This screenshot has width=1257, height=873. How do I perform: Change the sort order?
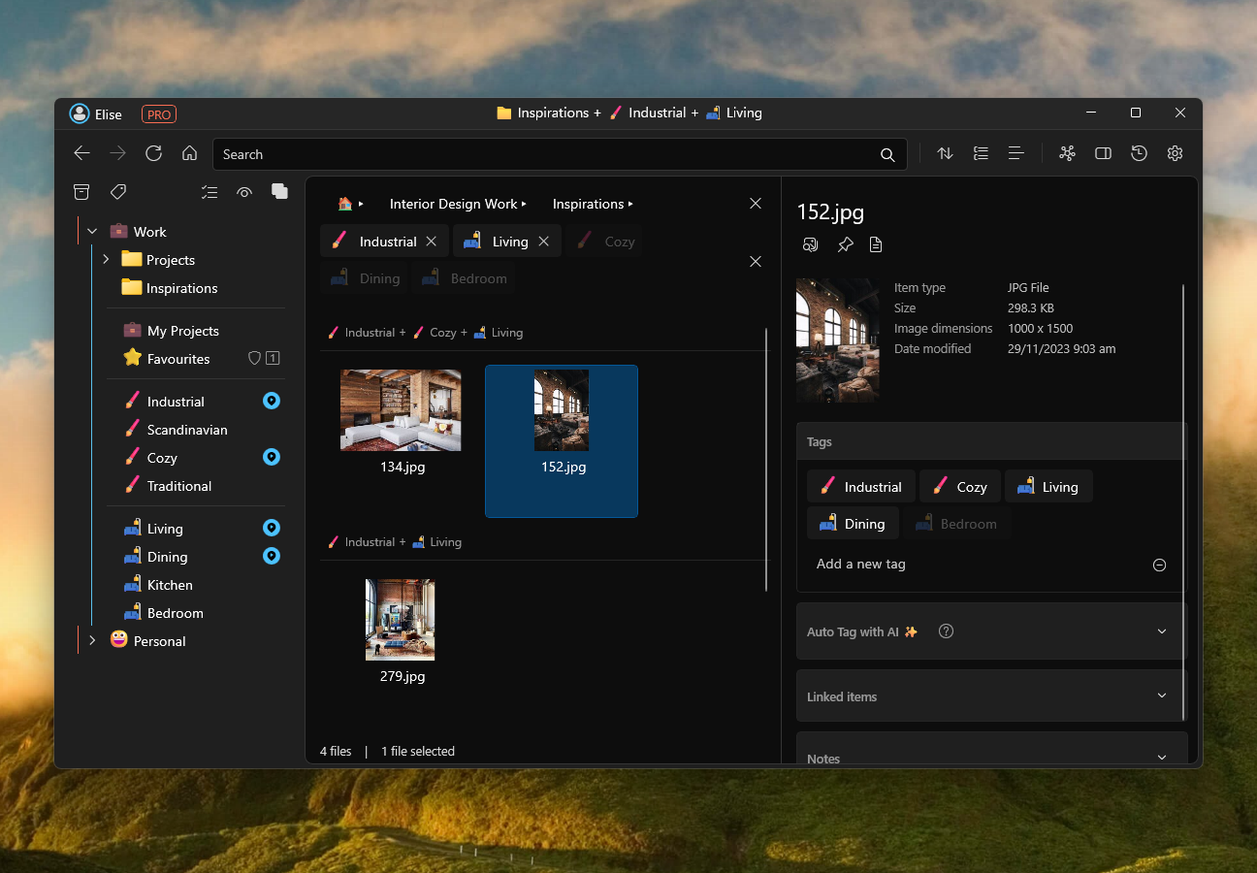pos(945,153)
